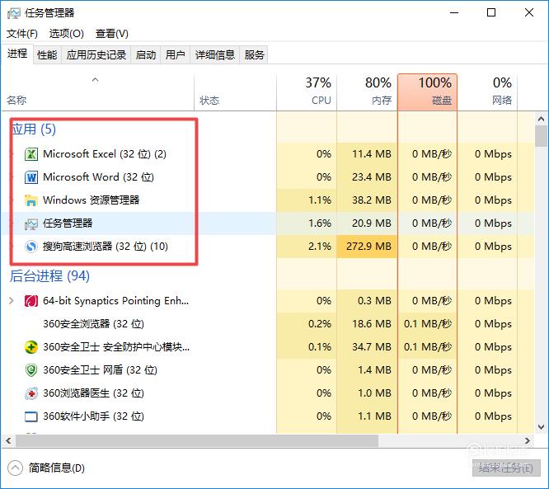Image resolution: width=549 pixels, height=489 pixels.
Task: Click the Windows 资源管理器 folder icon
Action: 31,200
